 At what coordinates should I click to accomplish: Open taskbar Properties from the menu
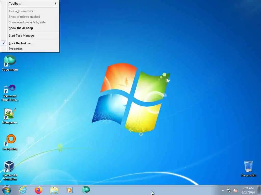(30, 49)
